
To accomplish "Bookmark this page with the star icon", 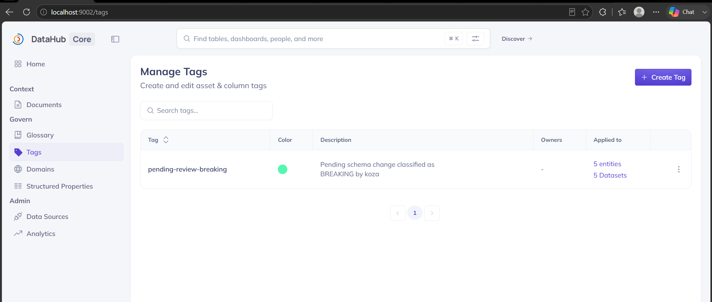I will tap(585, 12).
